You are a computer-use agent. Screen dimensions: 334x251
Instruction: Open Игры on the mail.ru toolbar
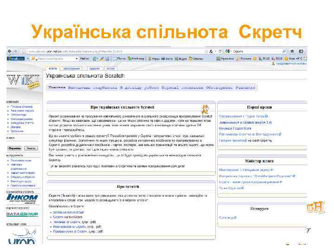pyautogui.click(x=154, y=59)
